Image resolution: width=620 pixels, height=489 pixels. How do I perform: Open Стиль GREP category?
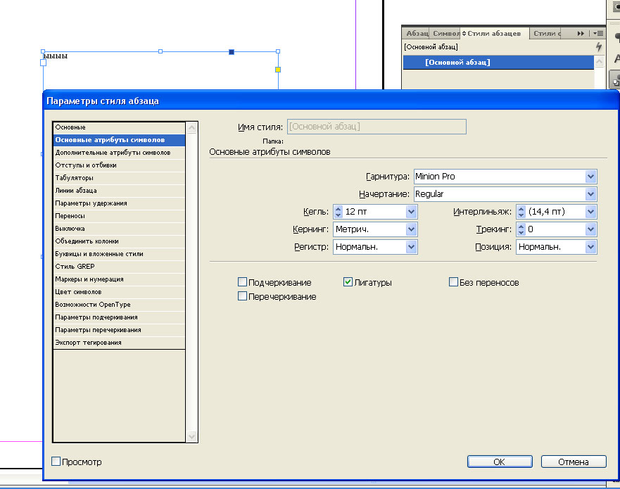(x=119, y=267)
